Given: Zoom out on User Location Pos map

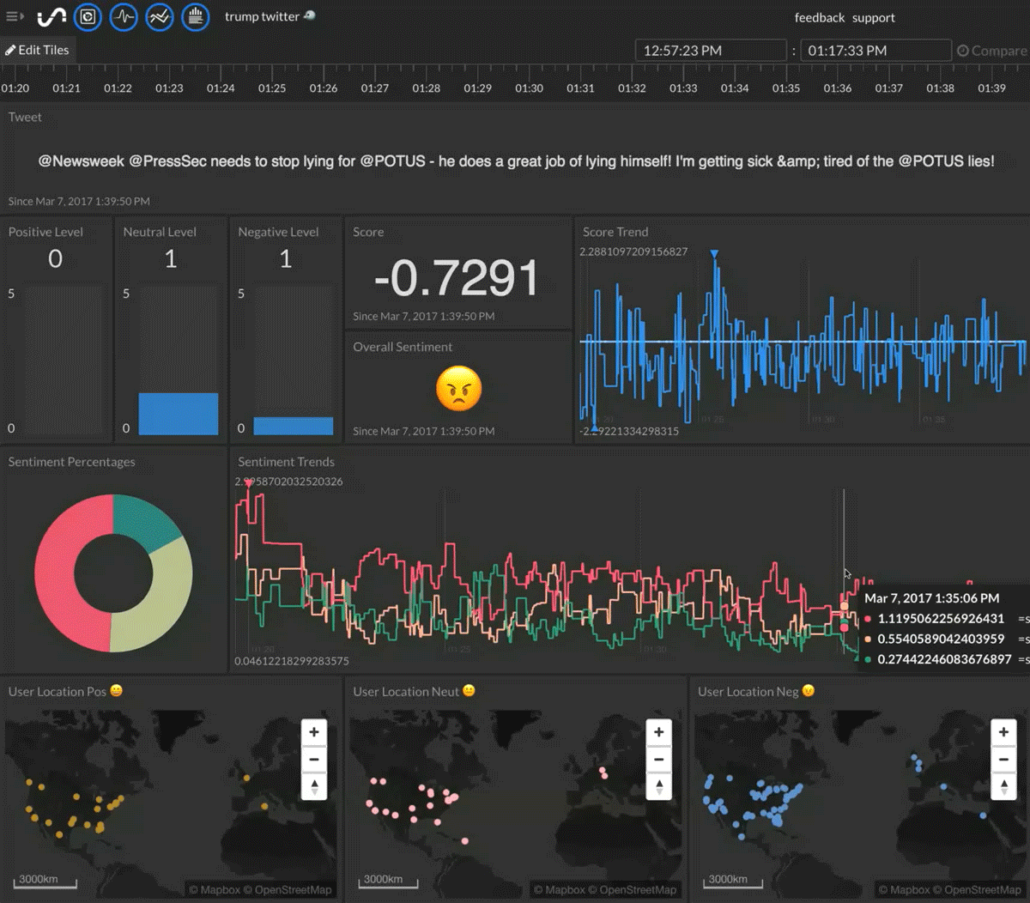Looking at the screenshot, I should (314, 759).
